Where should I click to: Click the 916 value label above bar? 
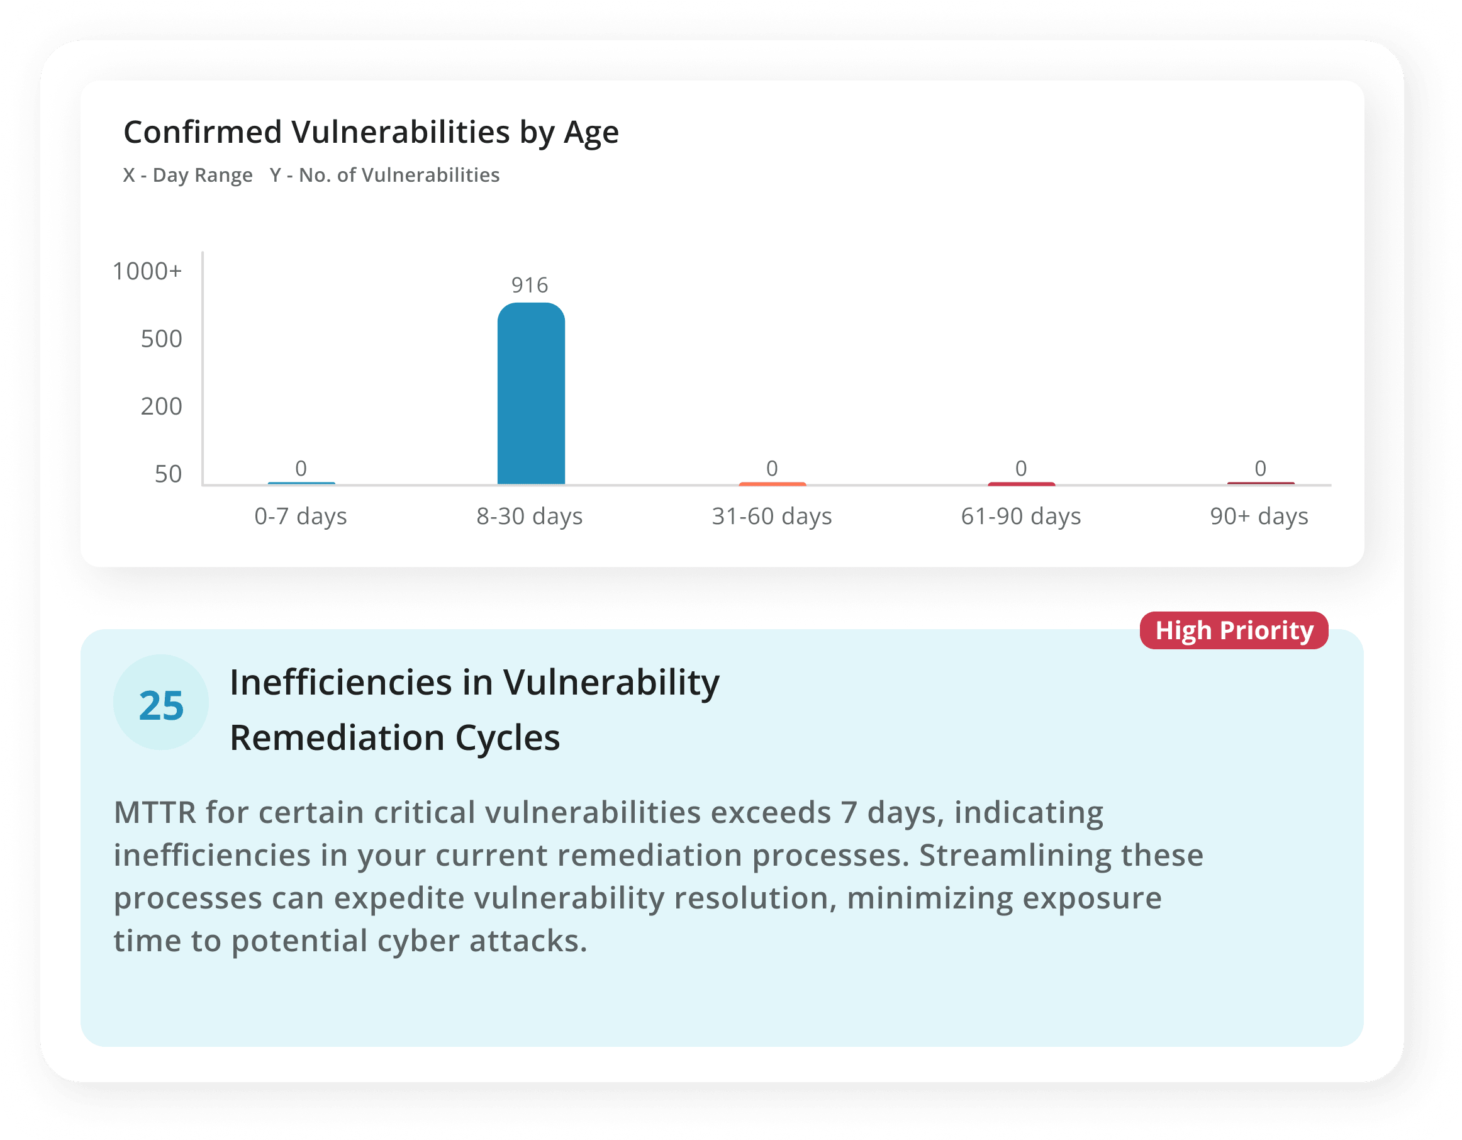point(530,285)
